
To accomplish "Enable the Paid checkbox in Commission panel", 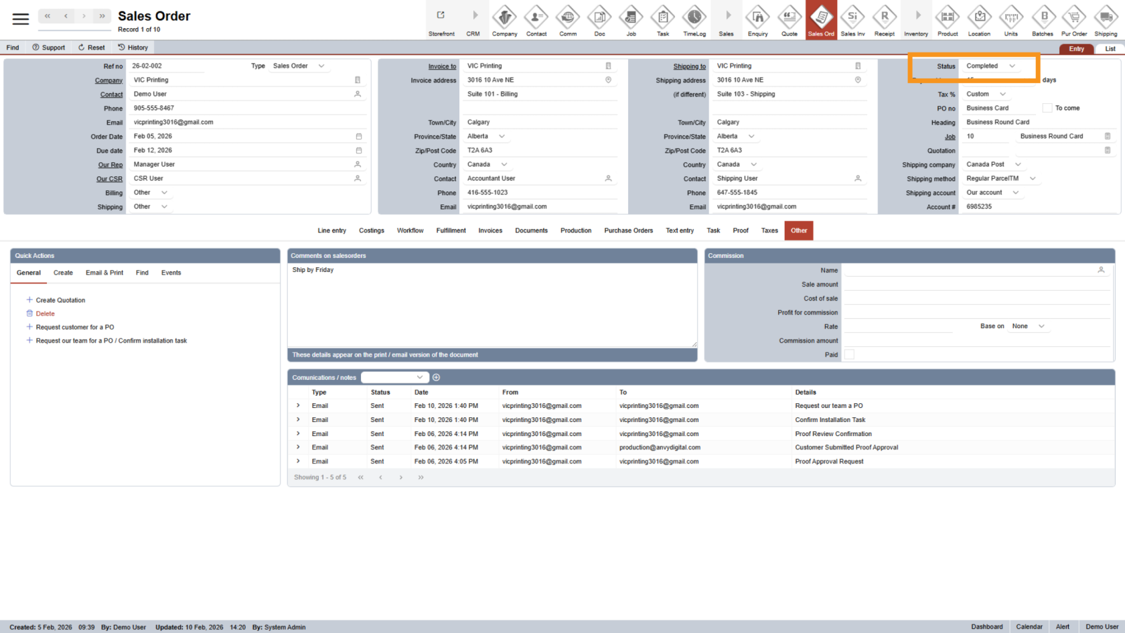I will pos(849,354).
